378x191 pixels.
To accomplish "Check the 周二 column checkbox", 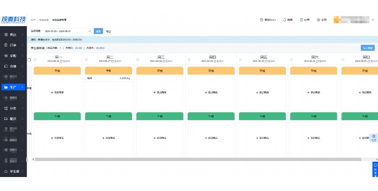I will click(x=86, y=60).
